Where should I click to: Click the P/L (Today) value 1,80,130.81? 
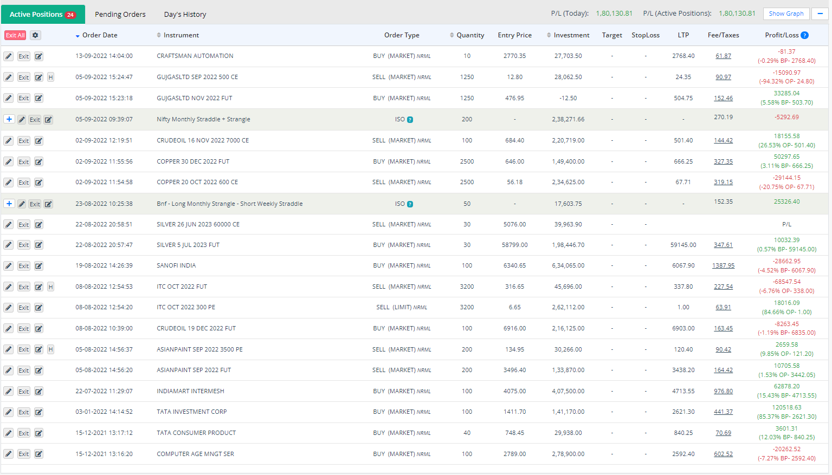click(x=614, y=14)
